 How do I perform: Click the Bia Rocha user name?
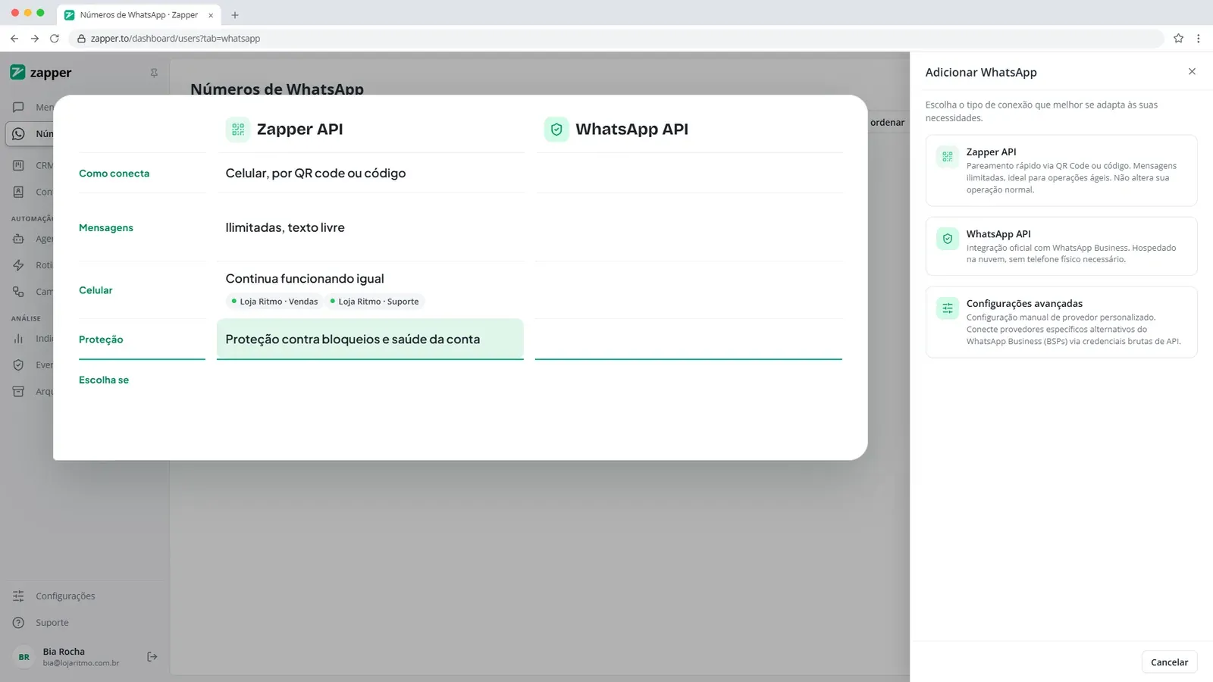(64, 652)
